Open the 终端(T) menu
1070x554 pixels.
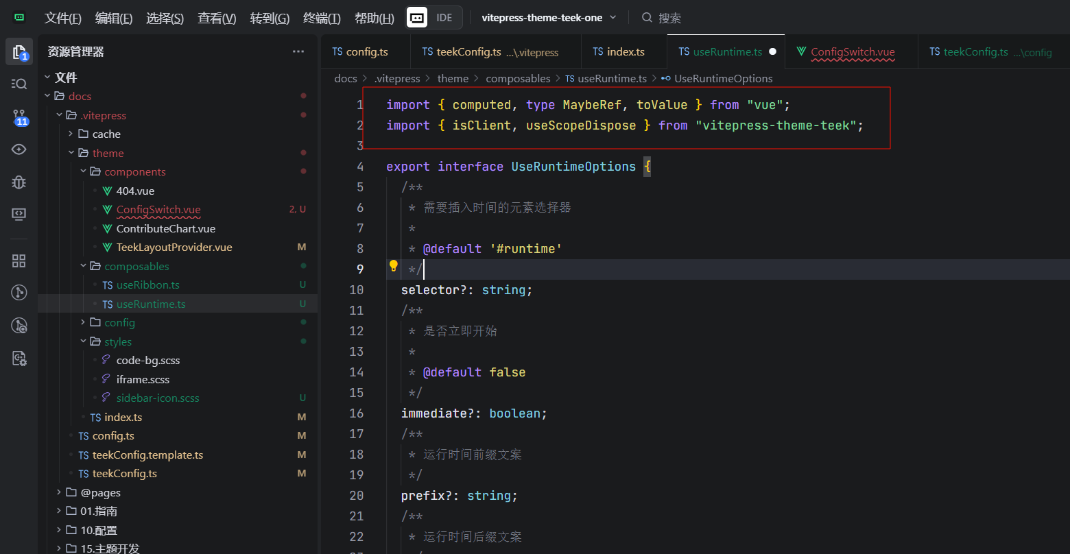tap(322, 19)
